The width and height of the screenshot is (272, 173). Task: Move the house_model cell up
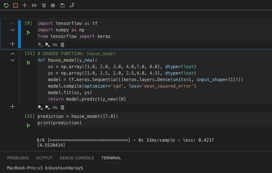[13, 53]
